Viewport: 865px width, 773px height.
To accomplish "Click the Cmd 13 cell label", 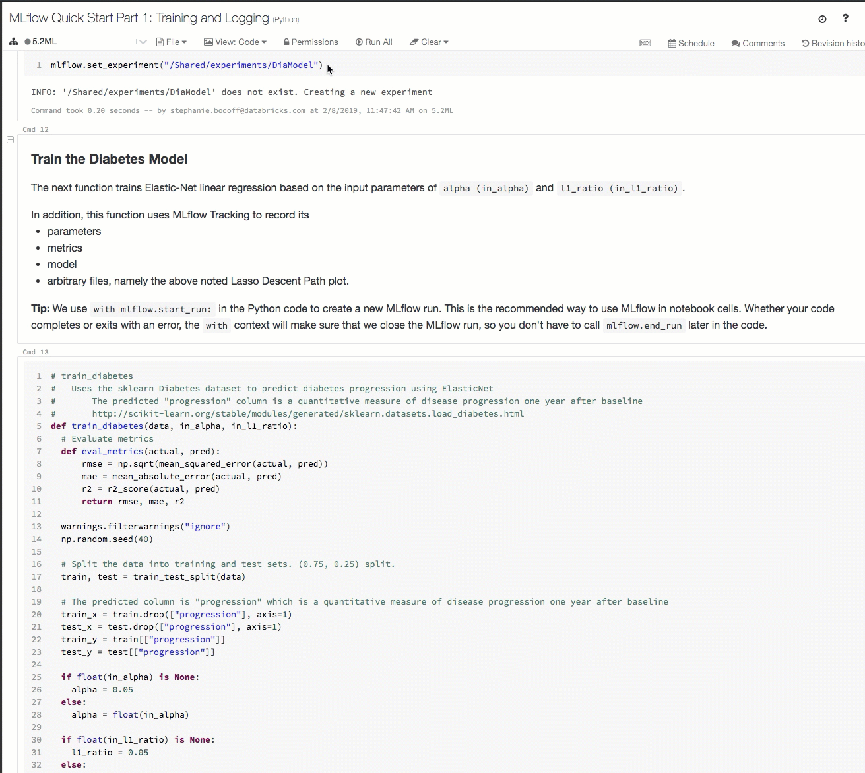I will coord(36,353).
